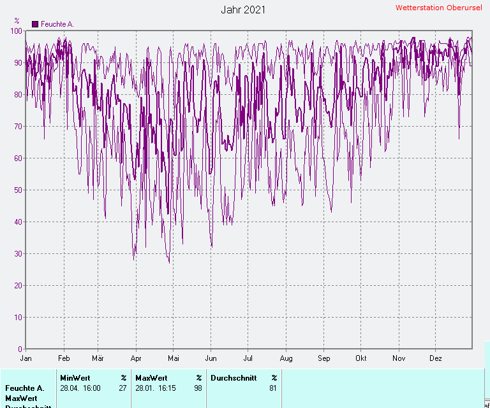Click the 'MaxWert' column header
Image resolution: width=490 pixels, height=408 pixels.
click(151, 378)
